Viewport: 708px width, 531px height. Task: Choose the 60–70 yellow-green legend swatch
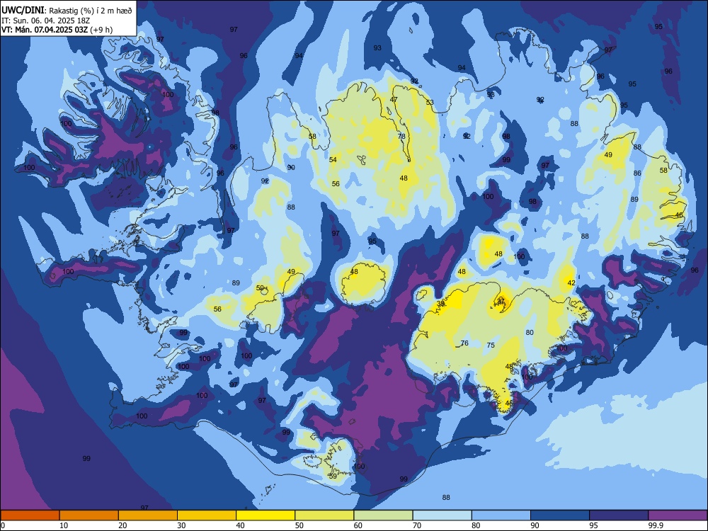point(383,515)
